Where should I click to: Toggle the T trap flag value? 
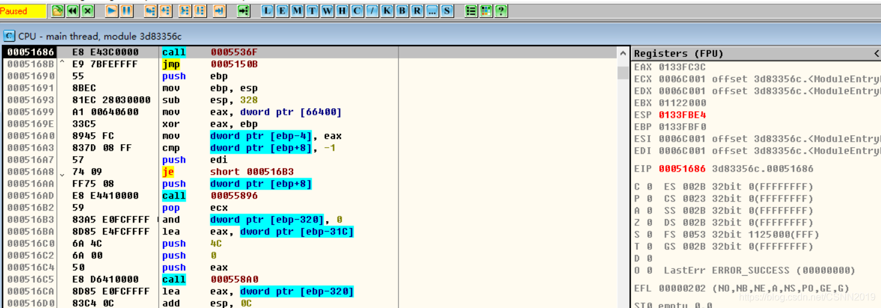[x=649, y=246]
